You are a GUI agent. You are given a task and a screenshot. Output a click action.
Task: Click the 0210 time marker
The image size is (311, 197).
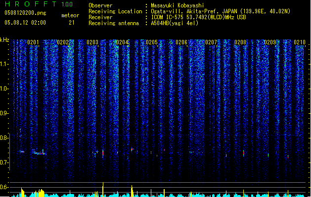coord(300,42)
